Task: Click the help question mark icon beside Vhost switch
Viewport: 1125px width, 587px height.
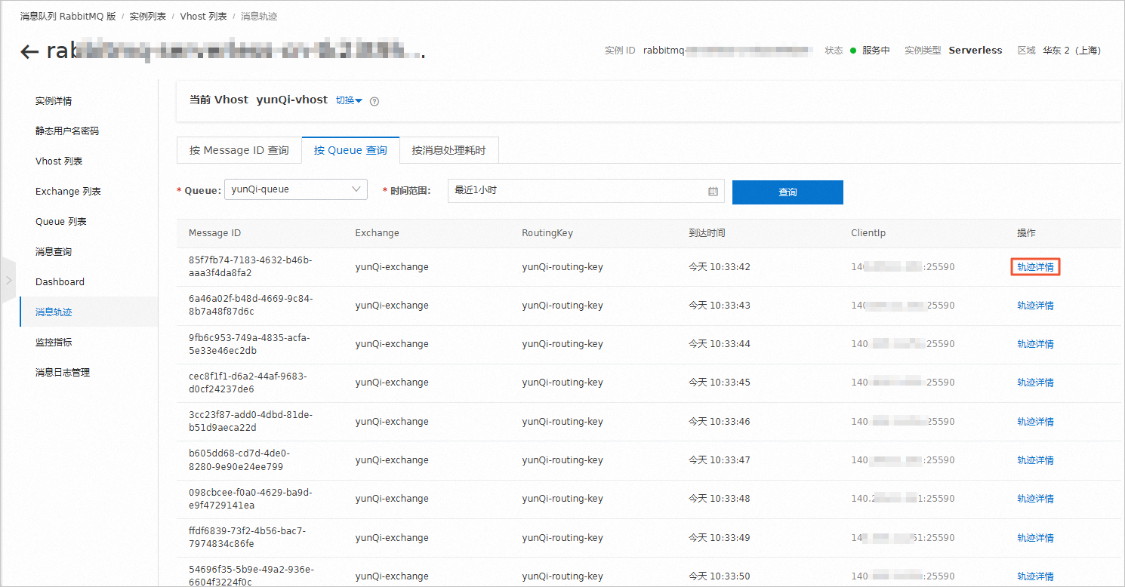Action: [x=374, y=101]
